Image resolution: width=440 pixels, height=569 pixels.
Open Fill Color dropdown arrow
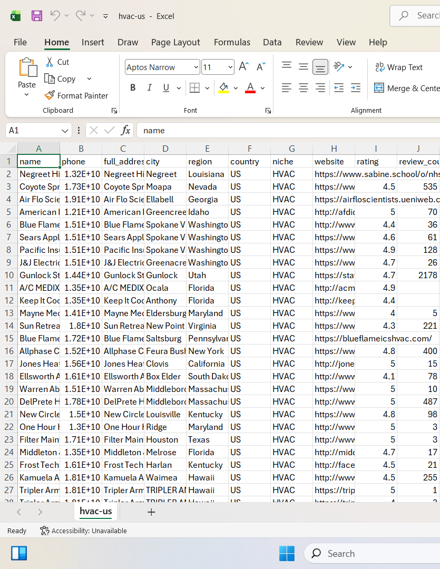tap(236, 88)
